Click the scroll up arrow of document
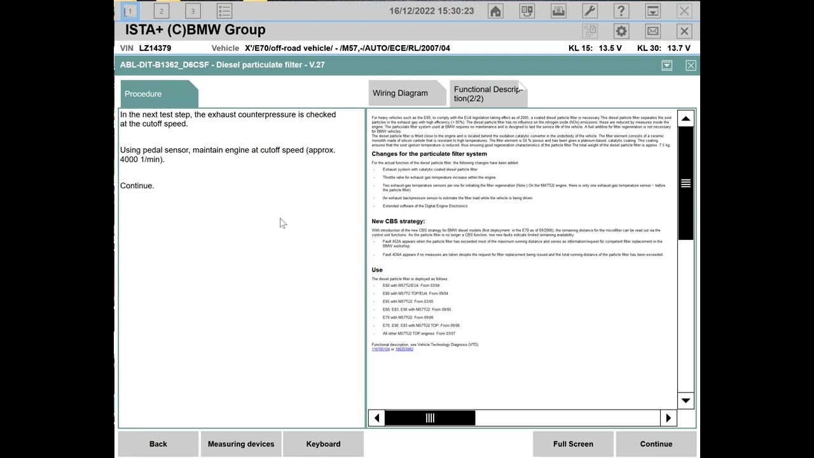The width and height of the screenshot is (814, 458). 686,119
